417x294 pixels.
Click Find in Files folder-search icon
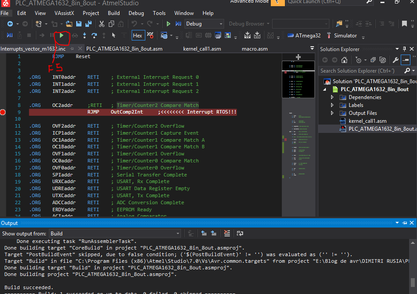coord(339,24)
